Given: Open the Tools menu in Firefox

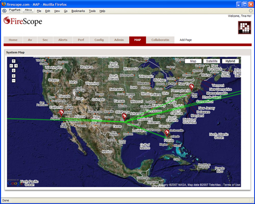Looking at the screenshot, I should coord(92,11).
